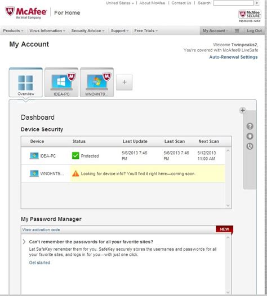This screenshot has width=267, height=296.
Task: Expand the Can't remember passwords chevron
Action: pos(24,242)
